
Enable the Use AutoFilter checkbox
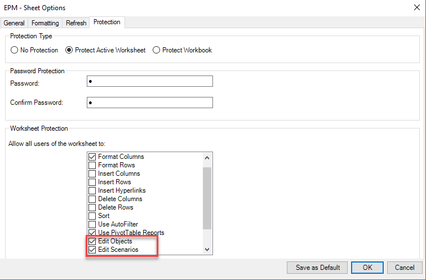pyautogui.click(x=92, y=224)
